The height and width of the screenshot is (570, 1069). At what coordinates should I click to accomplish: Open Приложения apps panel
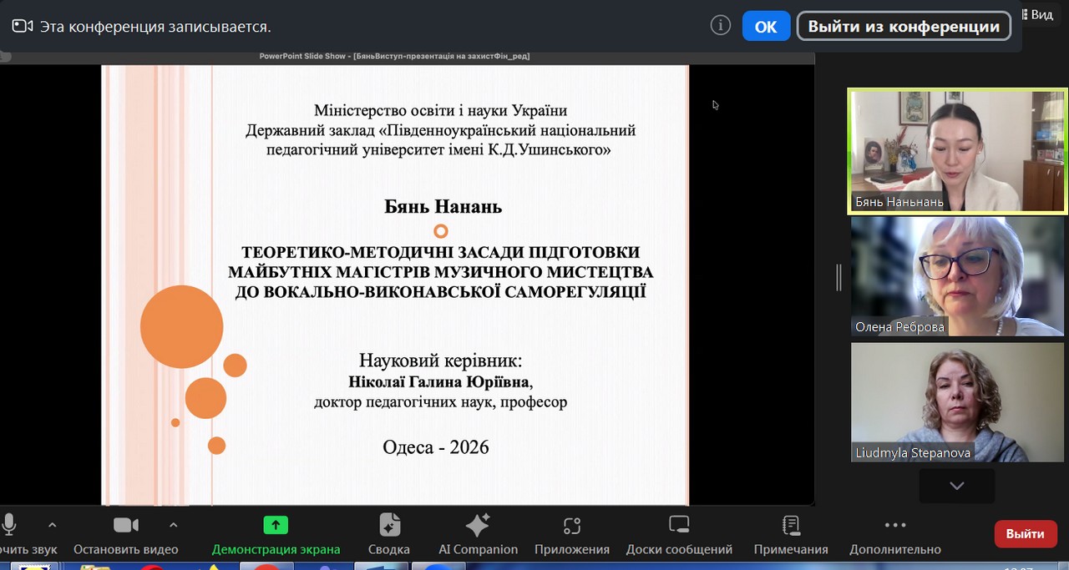(571, 534)
